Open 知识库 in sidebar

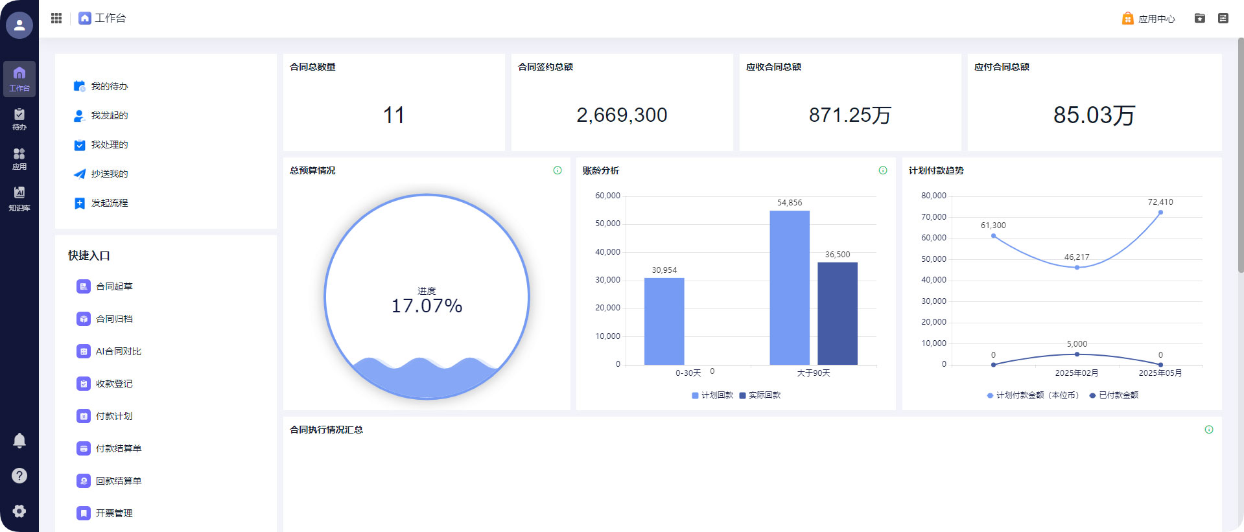(x=19, y=198)
